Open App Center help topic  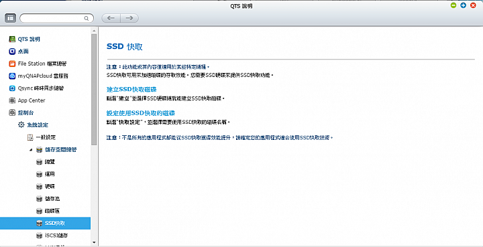pos(32,100)
